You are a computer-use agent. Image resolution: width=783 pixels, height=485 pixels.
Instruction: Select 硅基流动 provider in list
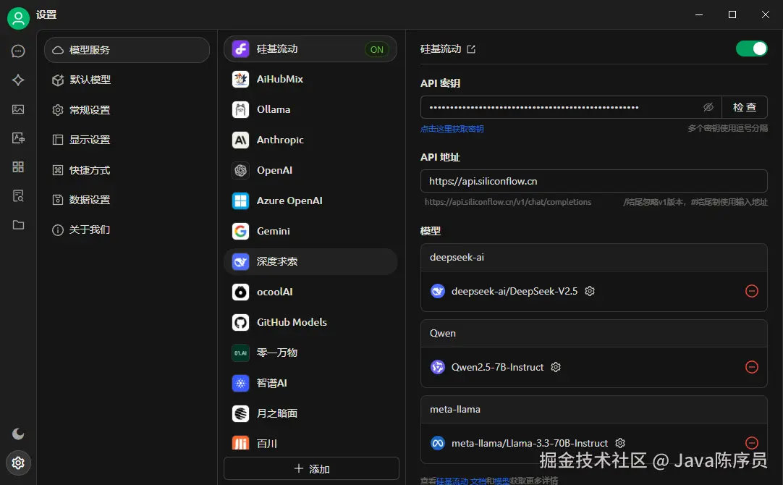(310, 49)
